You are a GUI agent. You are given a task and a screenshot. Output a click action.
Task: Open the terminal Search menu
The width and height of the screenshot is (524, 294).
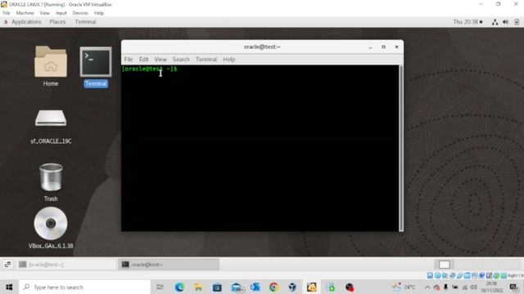point(181,60)
